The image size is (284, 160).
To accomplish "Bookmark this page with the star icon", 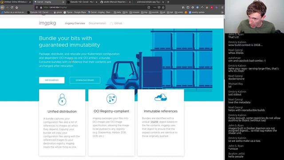I will (163, 8).
